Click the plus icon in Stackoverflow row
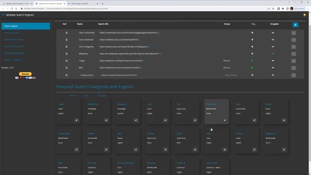311x175 pixels. click(x=252, y=75)
